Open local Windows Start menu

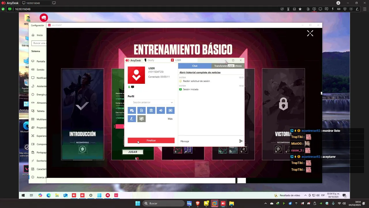click(138, 203)
